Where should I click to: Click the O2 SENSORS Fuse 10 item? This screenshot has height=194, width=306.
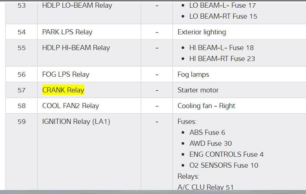[224, 166]
